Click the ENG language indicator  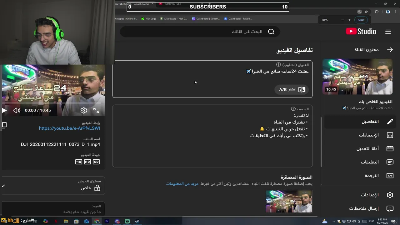pos(372,221)
